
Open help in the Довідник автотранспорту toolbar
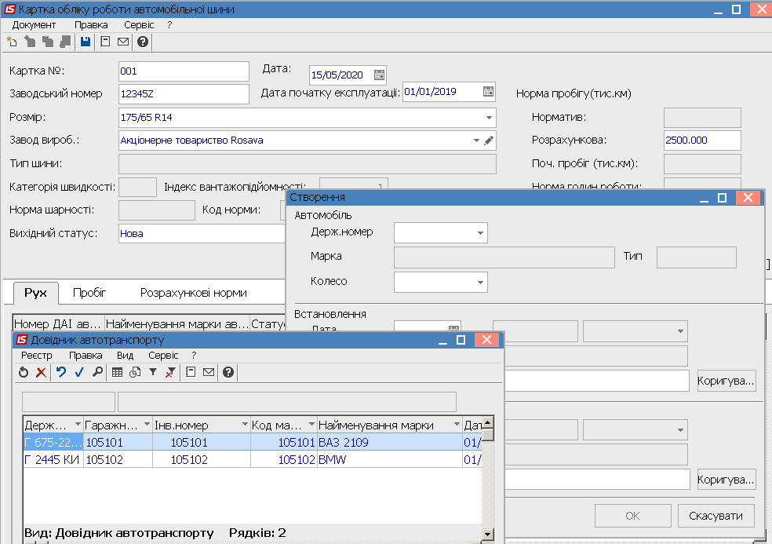point(228,373)
